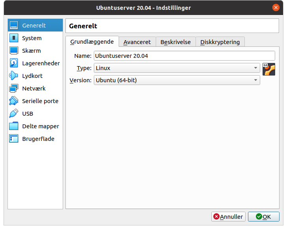This screenshot has width=287, height=229.
Task: Select the USB label in the sidebar
Action: pyautogui.click(x=28, y=114)
